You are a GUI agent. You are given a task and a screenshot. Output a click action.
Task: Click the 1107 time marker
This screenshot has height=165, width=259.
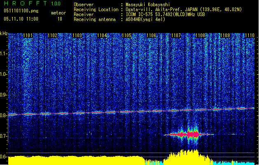pyautogui.click(x=176, y=36)
